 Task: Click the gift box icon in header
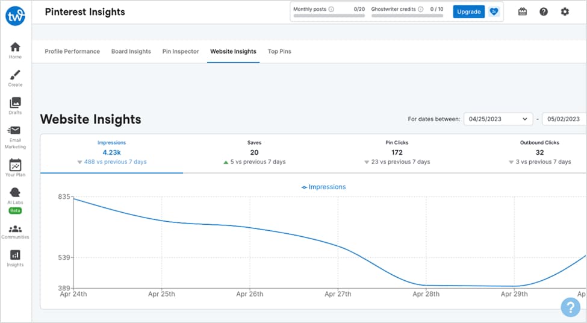522,11
